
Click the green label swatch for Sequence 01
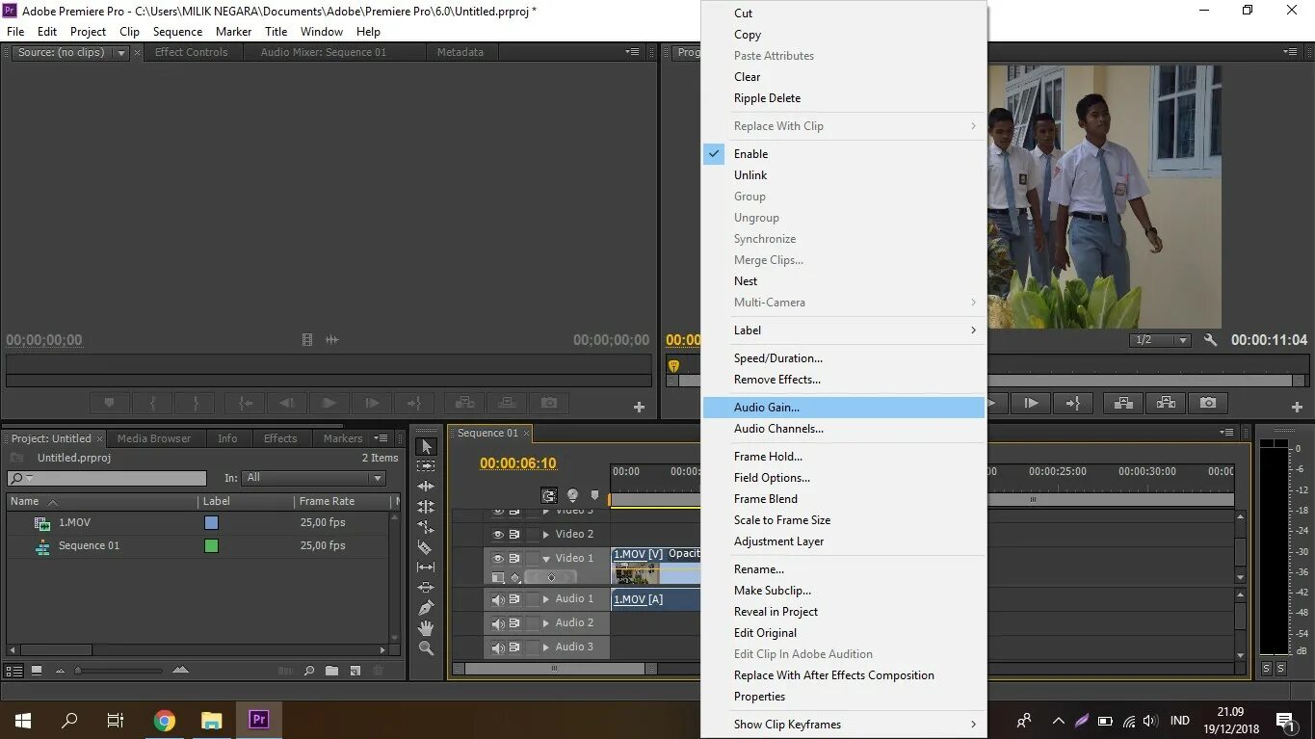pyautogui.click(x=211, y=545)
